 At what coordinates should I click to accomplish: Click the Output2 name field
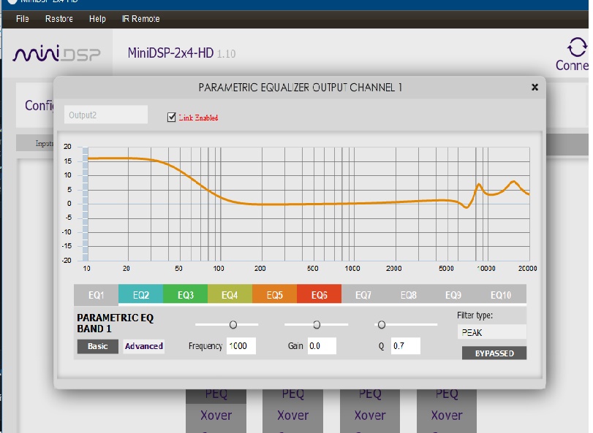[106, 115]
